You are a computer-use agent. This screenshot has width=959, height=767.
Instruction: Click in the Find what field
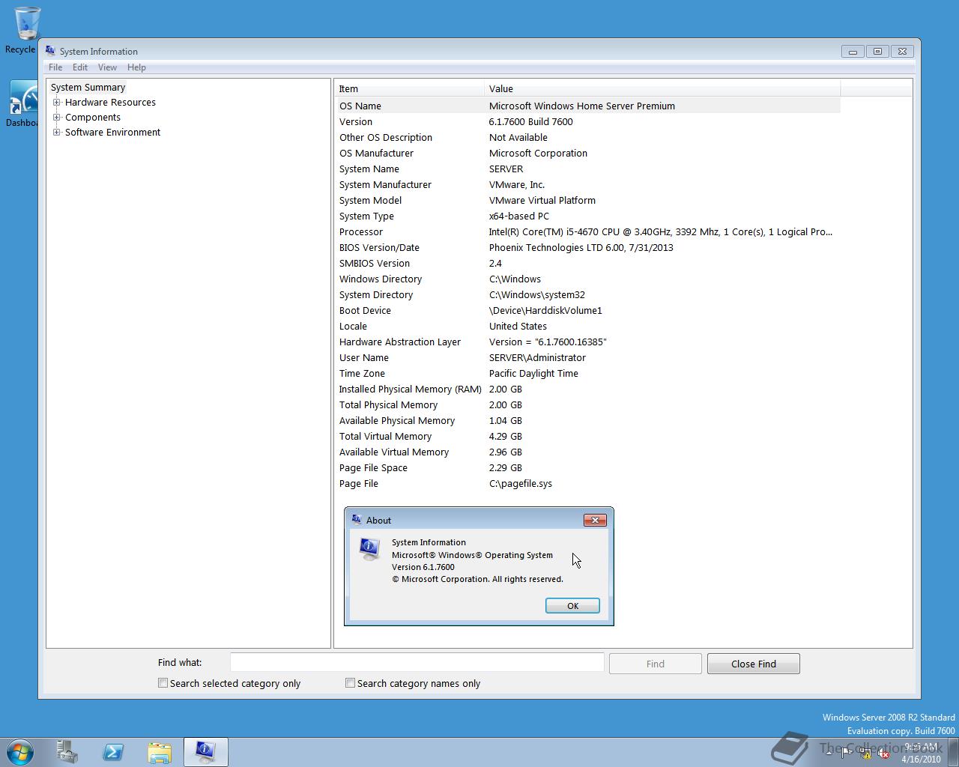[x=417, y=662]
